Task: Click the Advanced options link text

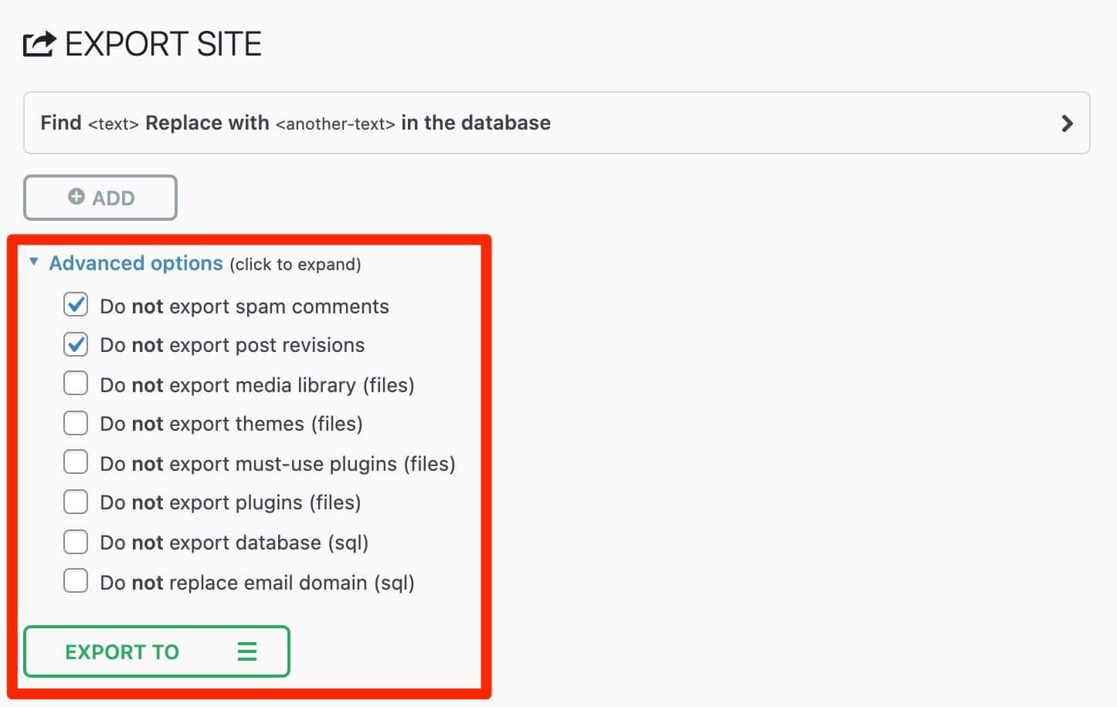Action: 136,263
